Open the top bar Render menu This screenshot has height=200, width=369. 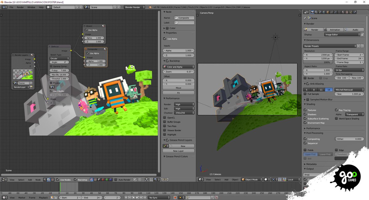20,7
